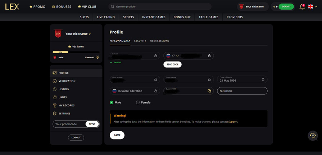This screenshot has width=322, height=155.
Task: Click the Your promocode input field
Action: pos(69,124)
